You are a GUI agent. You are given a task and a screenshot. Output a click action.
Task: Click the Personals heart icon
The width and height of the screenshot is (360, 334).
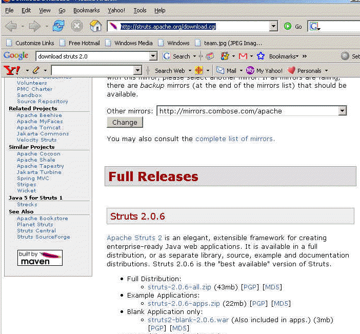291,70
